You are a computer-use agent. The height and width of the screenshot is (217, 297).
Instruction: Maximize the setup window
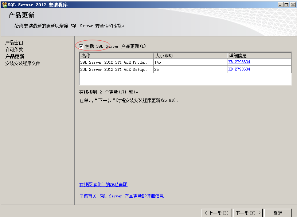[x=286, y=5]
